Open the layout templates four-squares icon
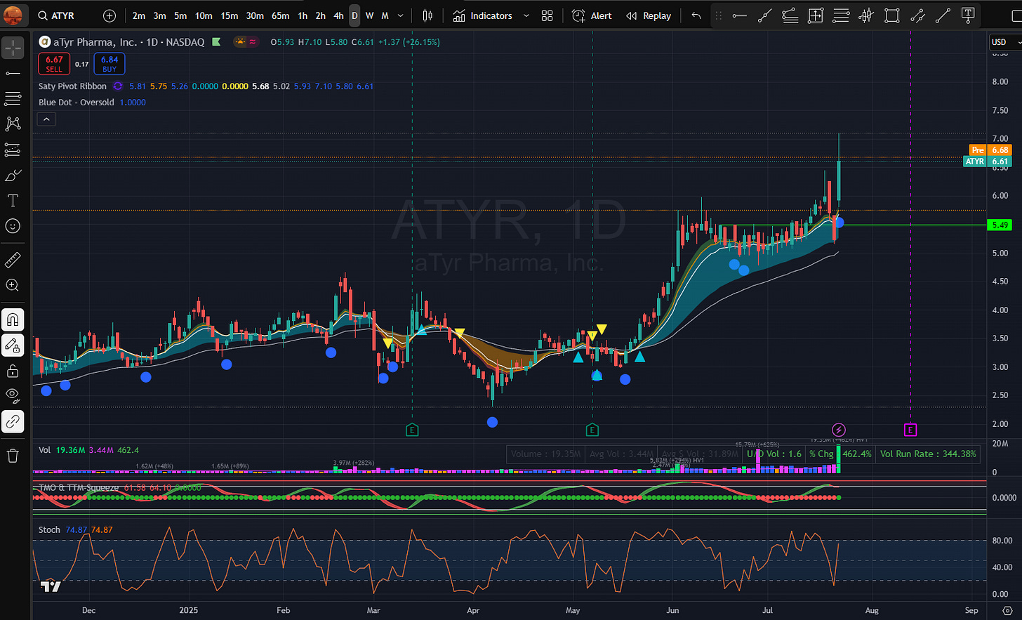This screenshot has height=620, width=1022. pos(547,15)
